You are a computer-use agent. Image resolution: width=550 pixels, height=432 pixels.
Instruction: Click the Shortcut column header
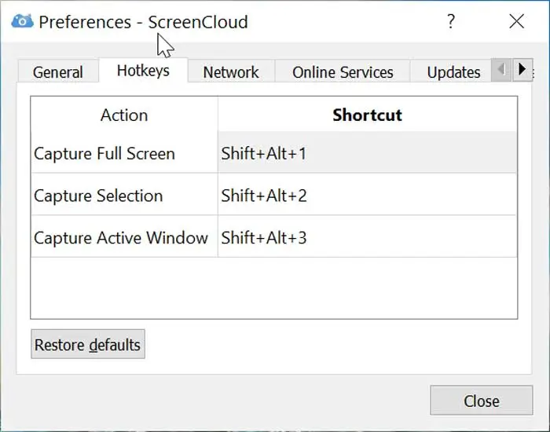pos(367,115)
